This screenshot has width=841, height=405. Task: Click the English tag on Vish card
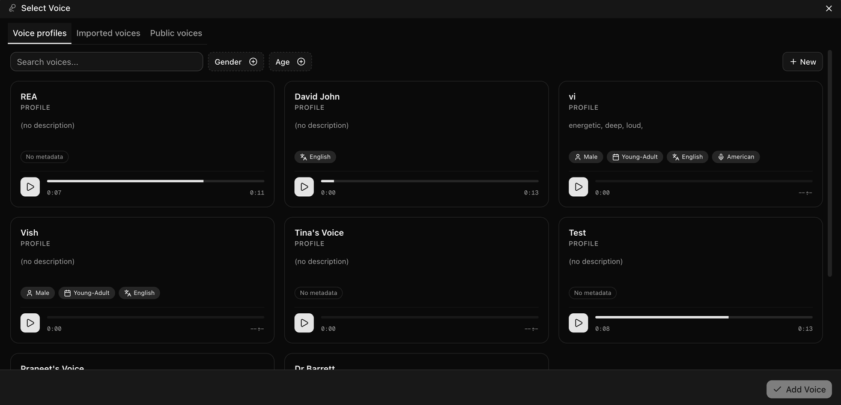[x=139, y=293]
